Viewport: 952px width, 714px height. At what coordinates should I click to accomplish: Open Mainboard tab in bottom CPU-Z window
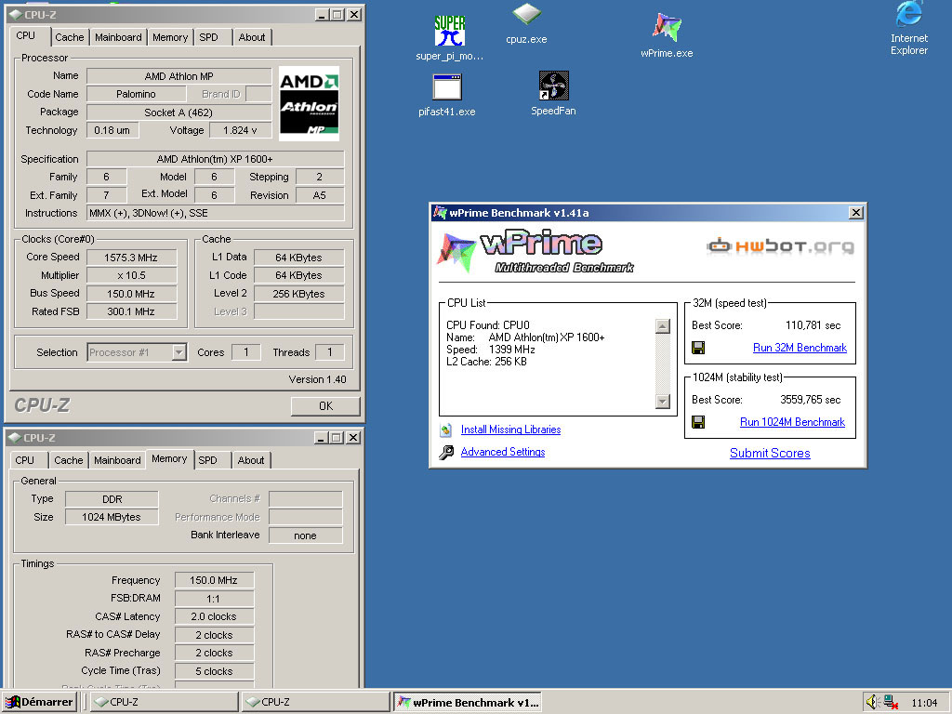(x=117, y=460)
